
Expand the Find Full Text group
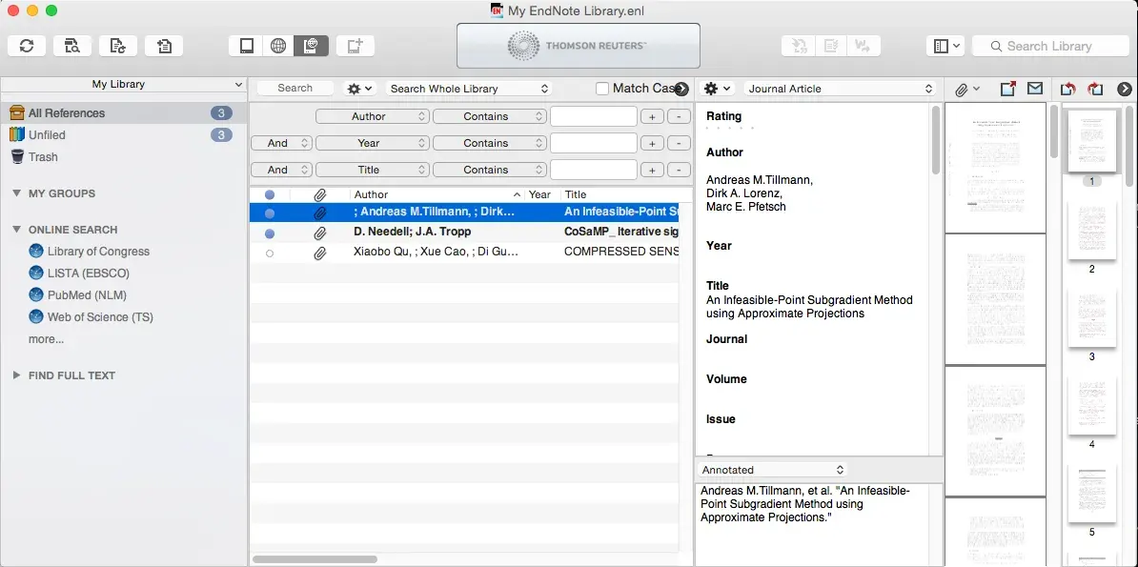tap(16, 375)
